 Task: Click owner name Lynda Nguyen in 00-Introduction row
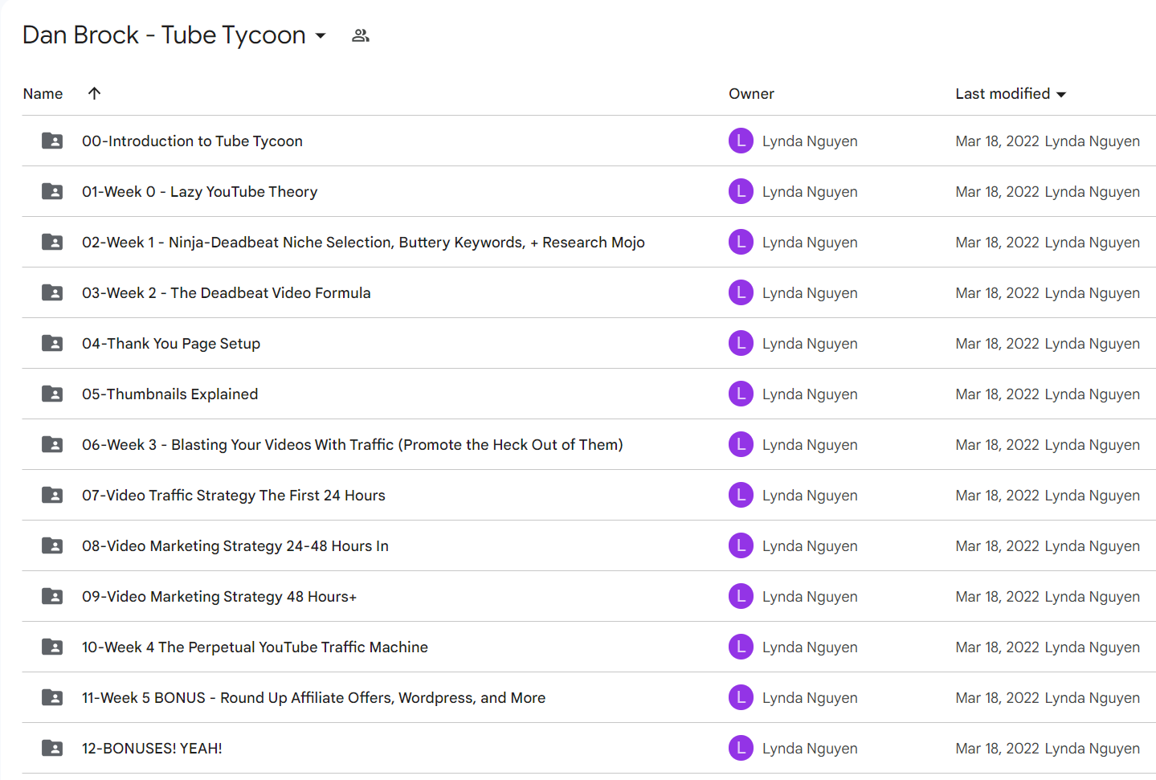(x=810, y=141)
